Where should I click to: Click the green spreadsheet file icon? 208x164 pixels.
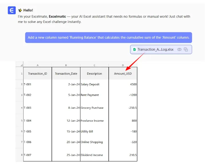point(134,50)
